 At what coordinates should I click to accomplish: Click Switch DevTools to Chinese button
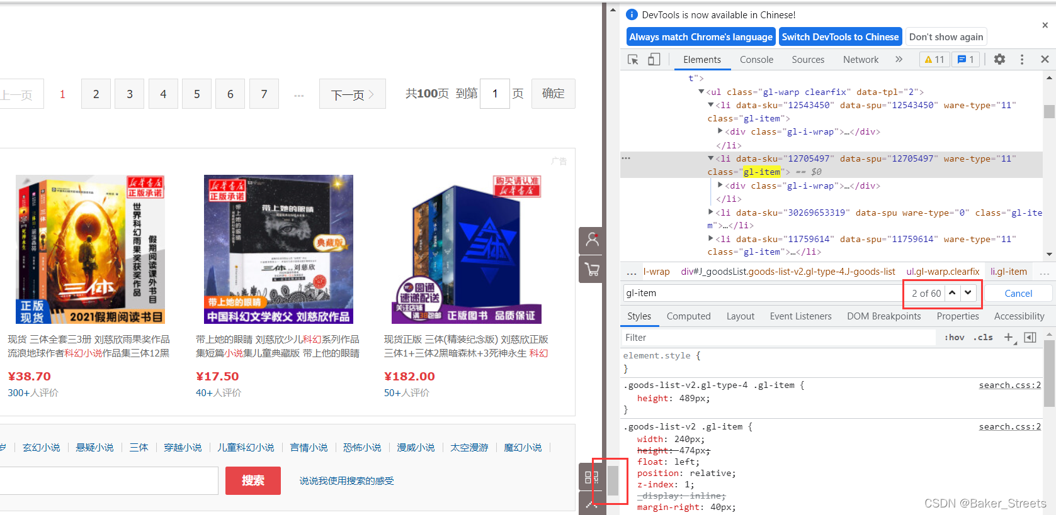[x=840, y=37]
